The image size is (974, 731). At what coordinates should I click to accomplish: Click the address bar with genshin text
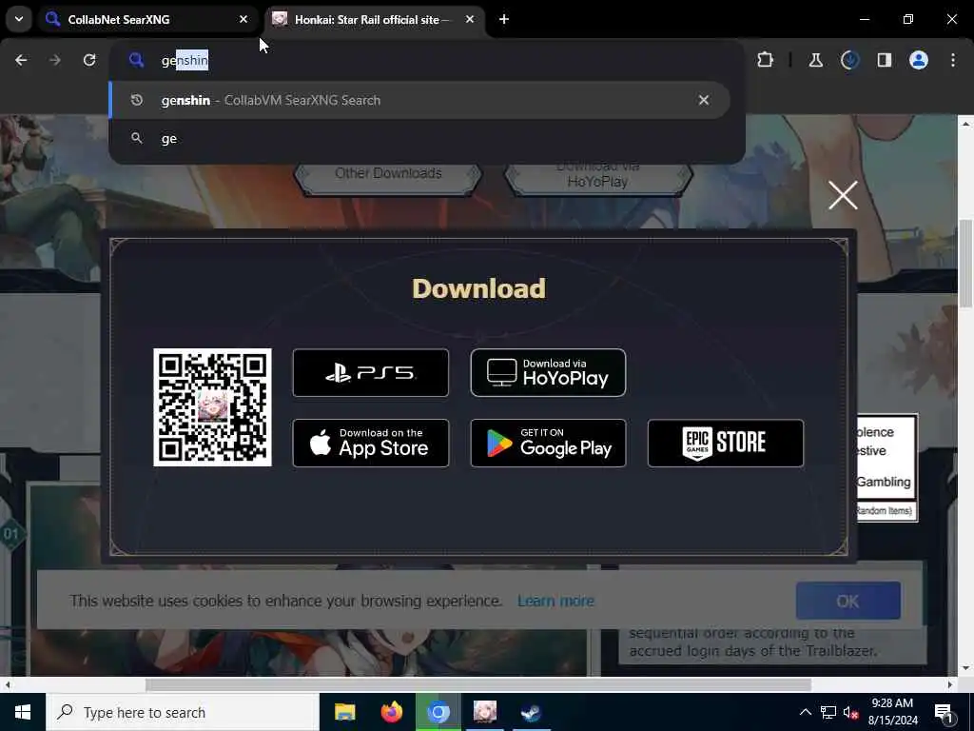[427, 60]
